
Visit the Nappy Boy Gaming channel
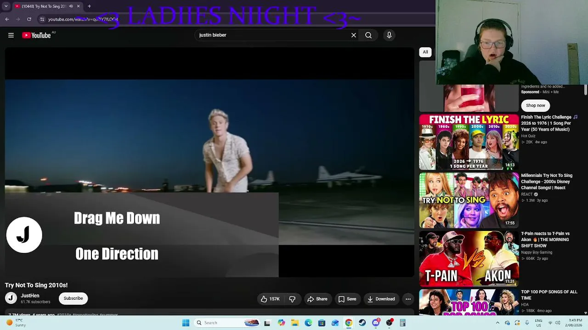(x=537, y=253)
